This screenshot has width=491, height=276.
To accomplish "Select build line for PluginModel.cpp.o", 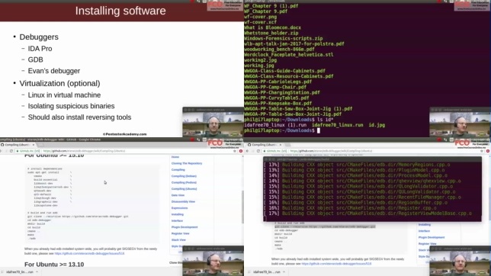I will click(355, 170).
